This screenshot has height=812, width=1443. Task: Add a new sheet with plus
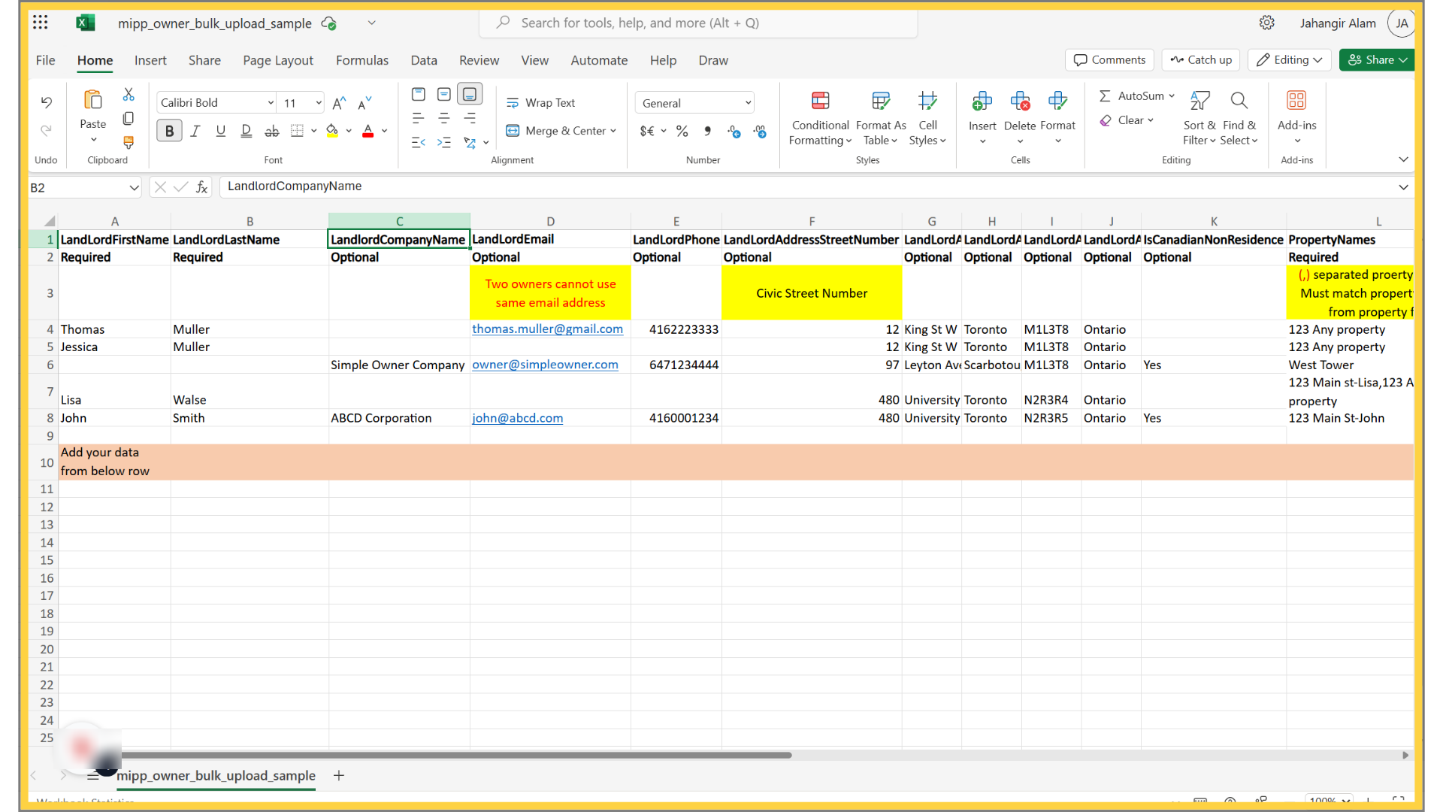[x=339, y=776]
